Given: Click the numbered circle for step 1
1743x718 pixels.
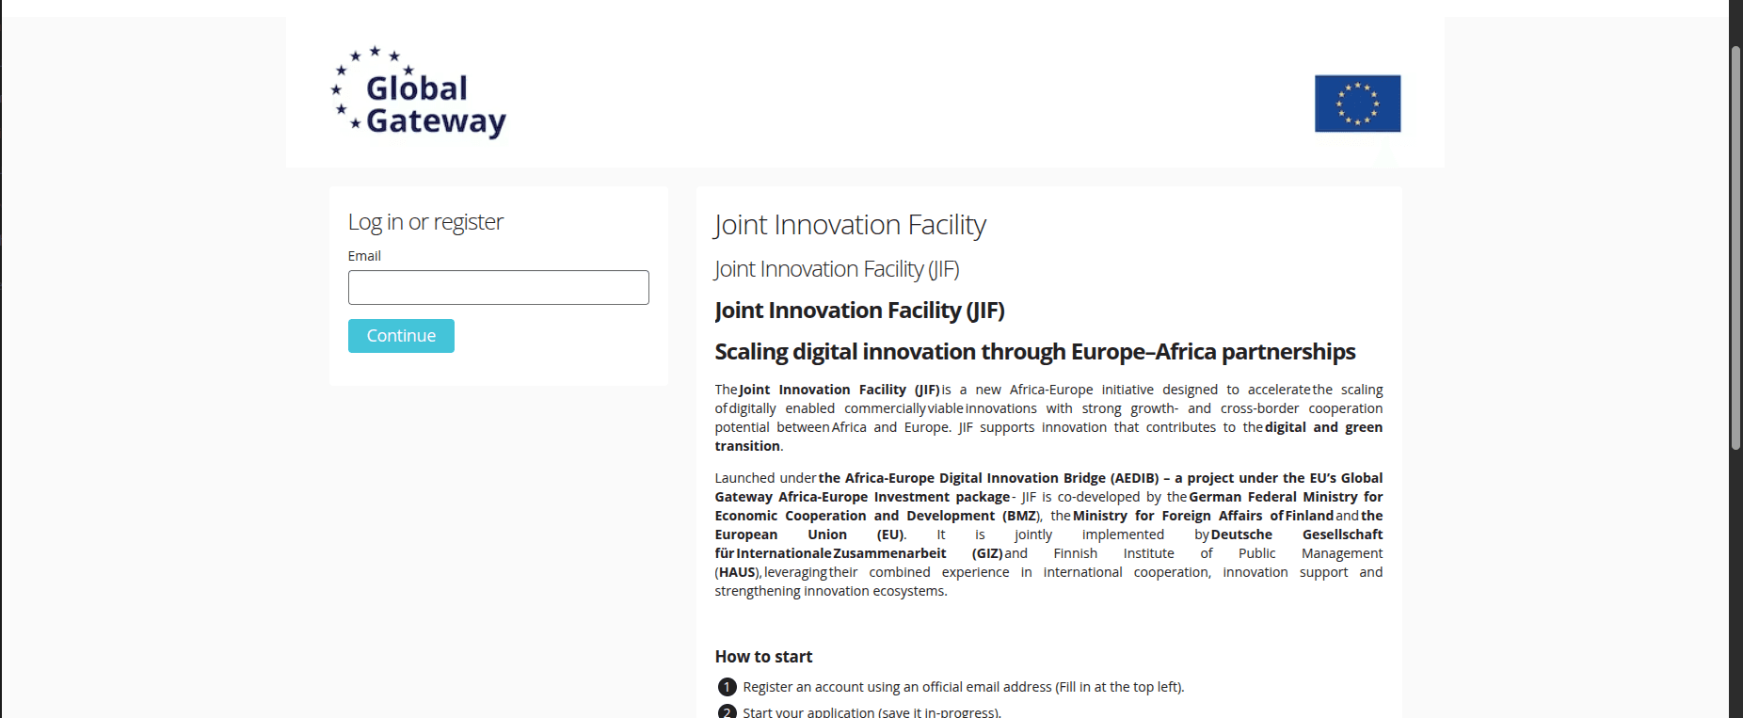Looking at the screenshot, I should coord(725,687).
